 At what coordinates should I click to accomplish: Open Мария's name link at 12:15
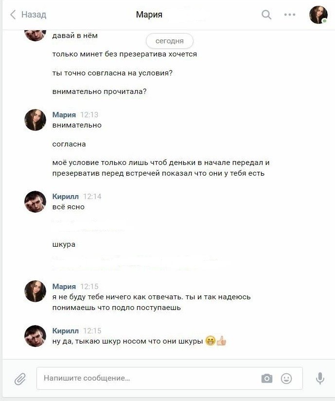tap(64, 287)
